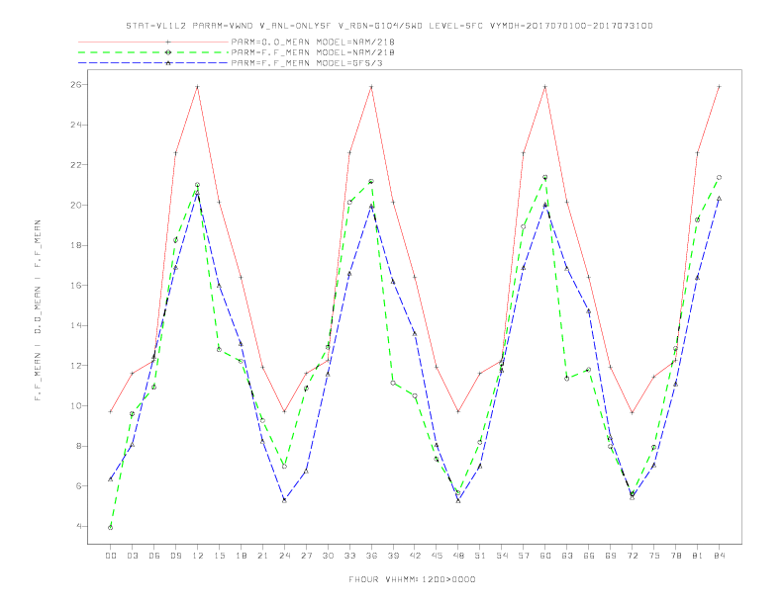Viewport: 784px width, 605px height.
Task: Click y-axis tick label 22
Action: 75,165
